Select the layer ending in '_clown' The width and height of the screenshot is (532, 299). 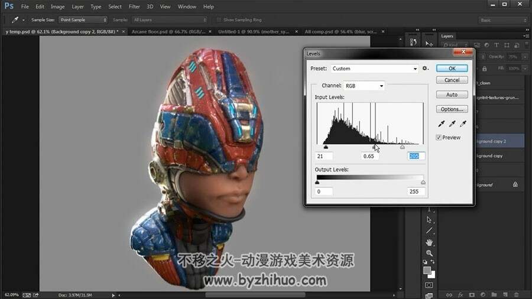(x=499, y=83)
